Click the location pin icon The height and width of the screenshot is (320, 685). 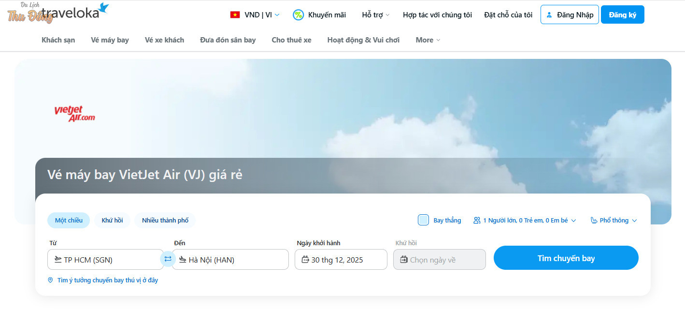click(50, 280)
